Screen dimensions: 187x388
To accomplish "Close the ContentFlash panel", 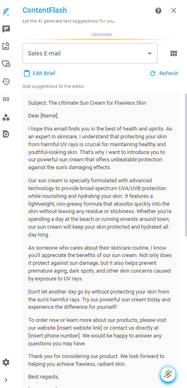I will [173, 10].
